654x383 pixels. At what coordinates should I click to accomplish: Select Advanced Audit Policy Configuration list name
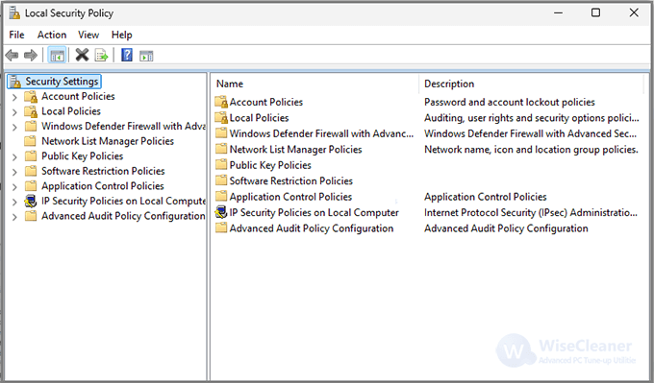point(312,228)
